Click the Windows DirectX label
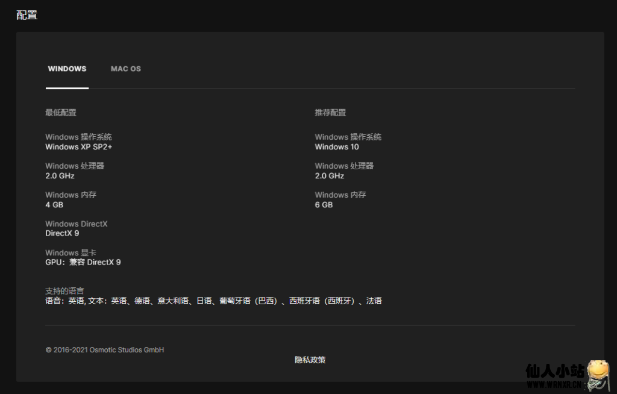The height and width of the screenshot is (394, 617). coord(76,224)
